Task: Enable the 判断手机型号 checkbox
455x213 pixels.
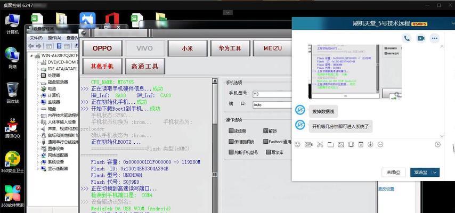Action: coord(231,152)
